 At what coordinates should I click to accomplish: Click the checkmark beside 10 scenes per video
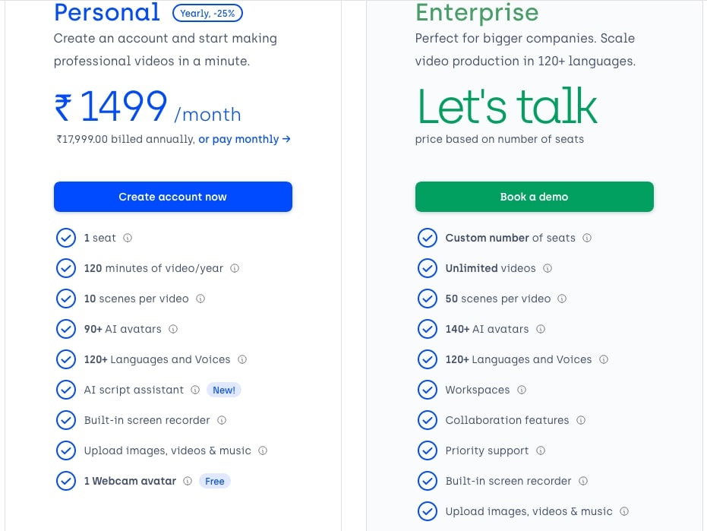click(x=66, y=299)
